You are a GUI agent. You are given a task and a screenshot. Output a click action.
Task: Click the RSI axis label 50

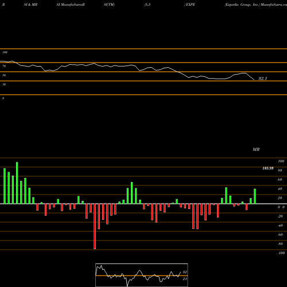(4, 75)
